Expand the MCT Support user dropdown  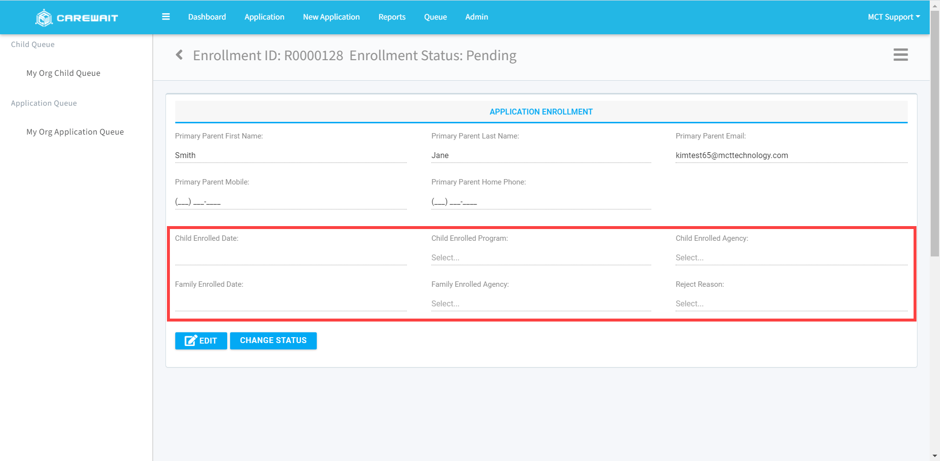pos(893,17)
